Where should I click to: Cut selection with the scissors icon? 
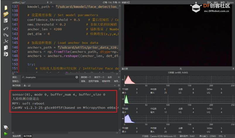click(x=6, y=41)
